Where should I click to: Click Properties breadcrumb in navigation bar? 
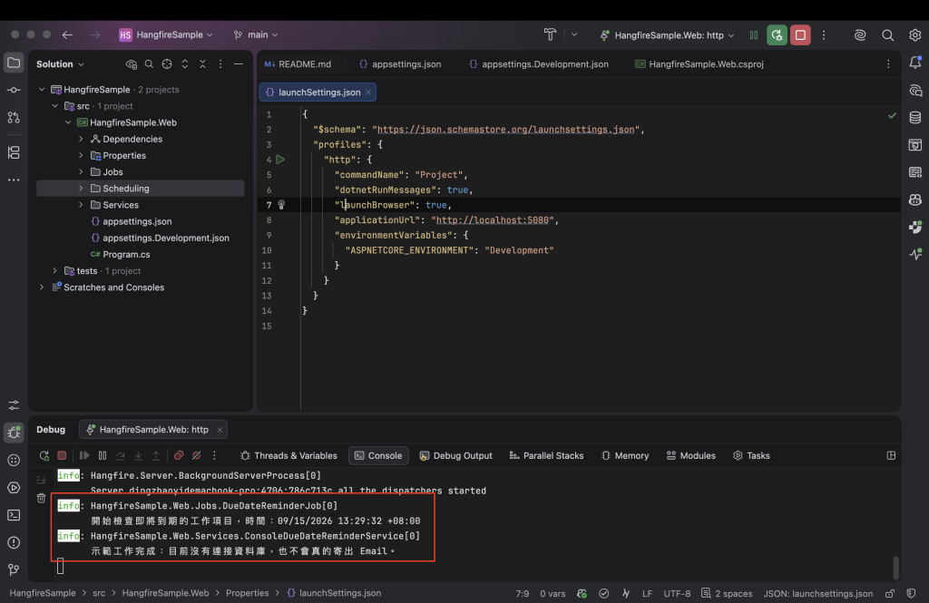pyautogui.click(x=247, y=593)
